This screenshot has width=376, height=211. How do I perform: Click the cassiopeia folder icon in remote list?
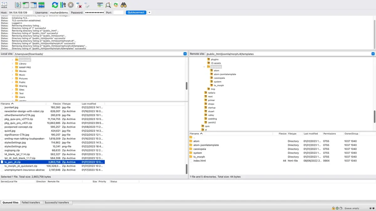[x=191, y=149]
